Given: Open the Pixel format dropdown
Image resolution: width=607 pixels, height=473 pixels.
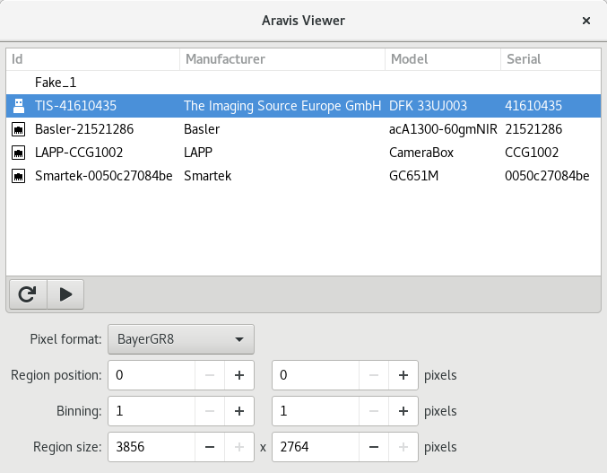Looking at the screenshot, I should pos(181,339).
